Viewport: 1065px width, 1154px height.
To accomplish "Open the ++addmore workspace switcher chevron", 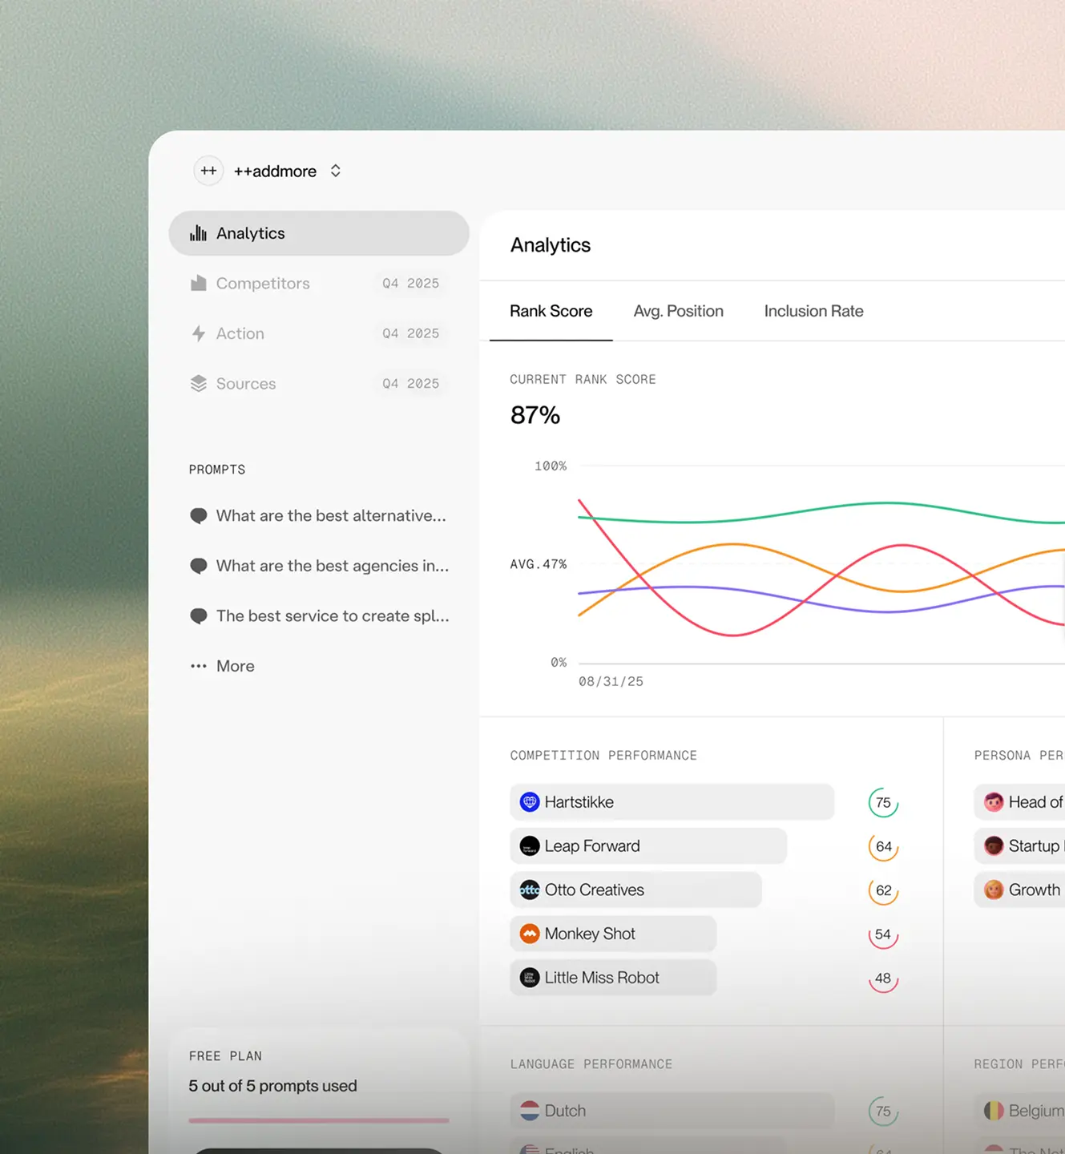I will 336,171.
